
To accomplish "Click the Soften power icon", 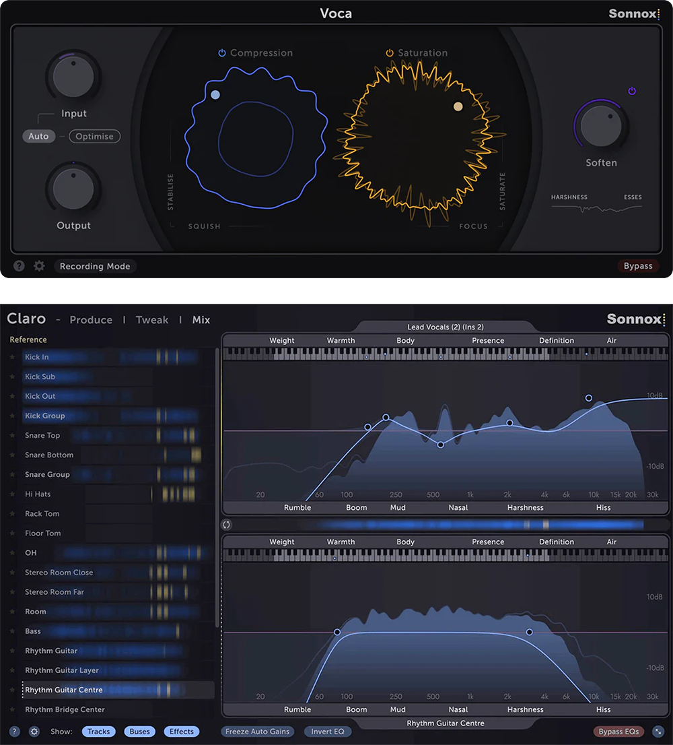I will tap(632, 91).
